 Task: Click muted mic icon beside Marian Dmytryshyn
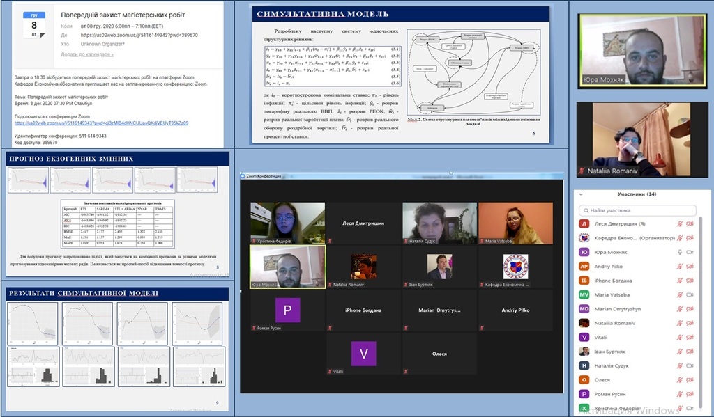680,309
